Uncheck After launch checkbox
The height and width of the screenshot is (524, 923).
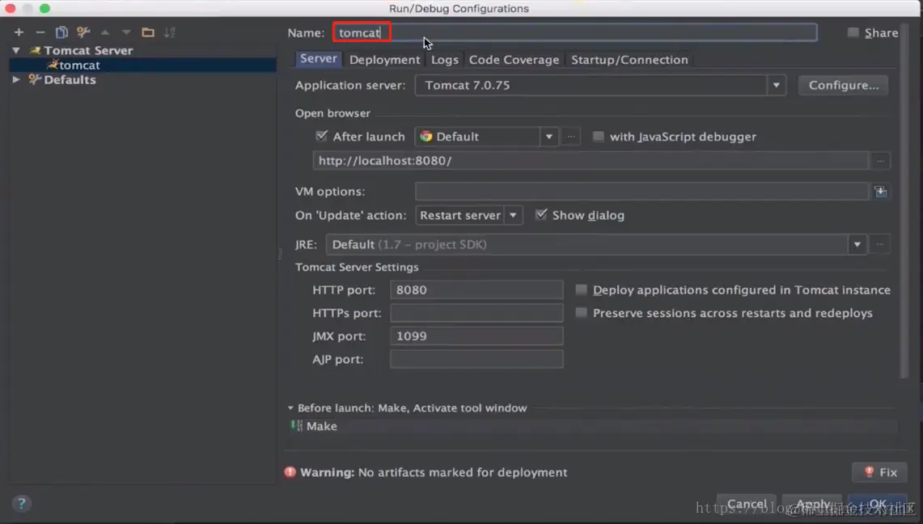(321, 137)
